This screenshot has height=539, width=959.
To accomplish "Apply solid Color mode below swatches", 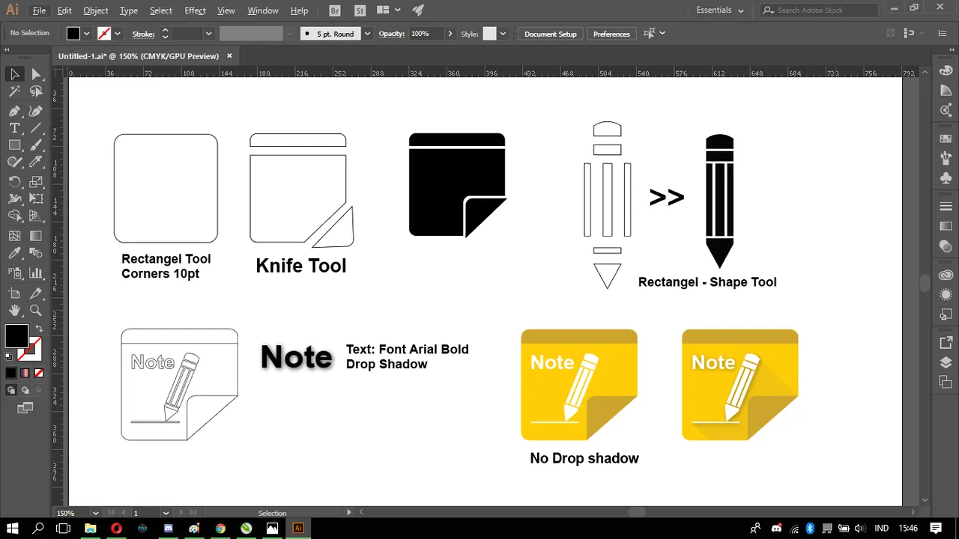I will click(x=11, y=373).
